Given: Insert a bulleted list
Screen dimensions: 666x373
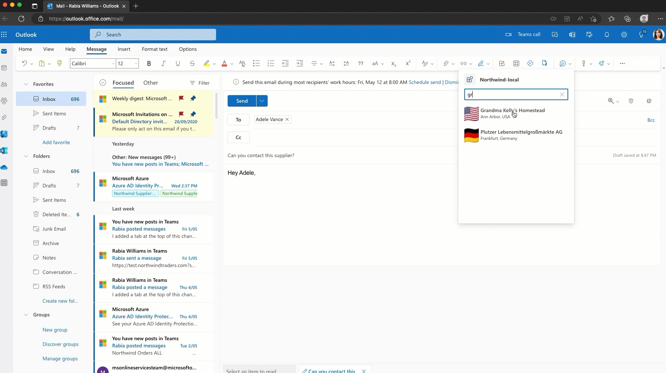Looking at the screenshot, I should [256, 63].
